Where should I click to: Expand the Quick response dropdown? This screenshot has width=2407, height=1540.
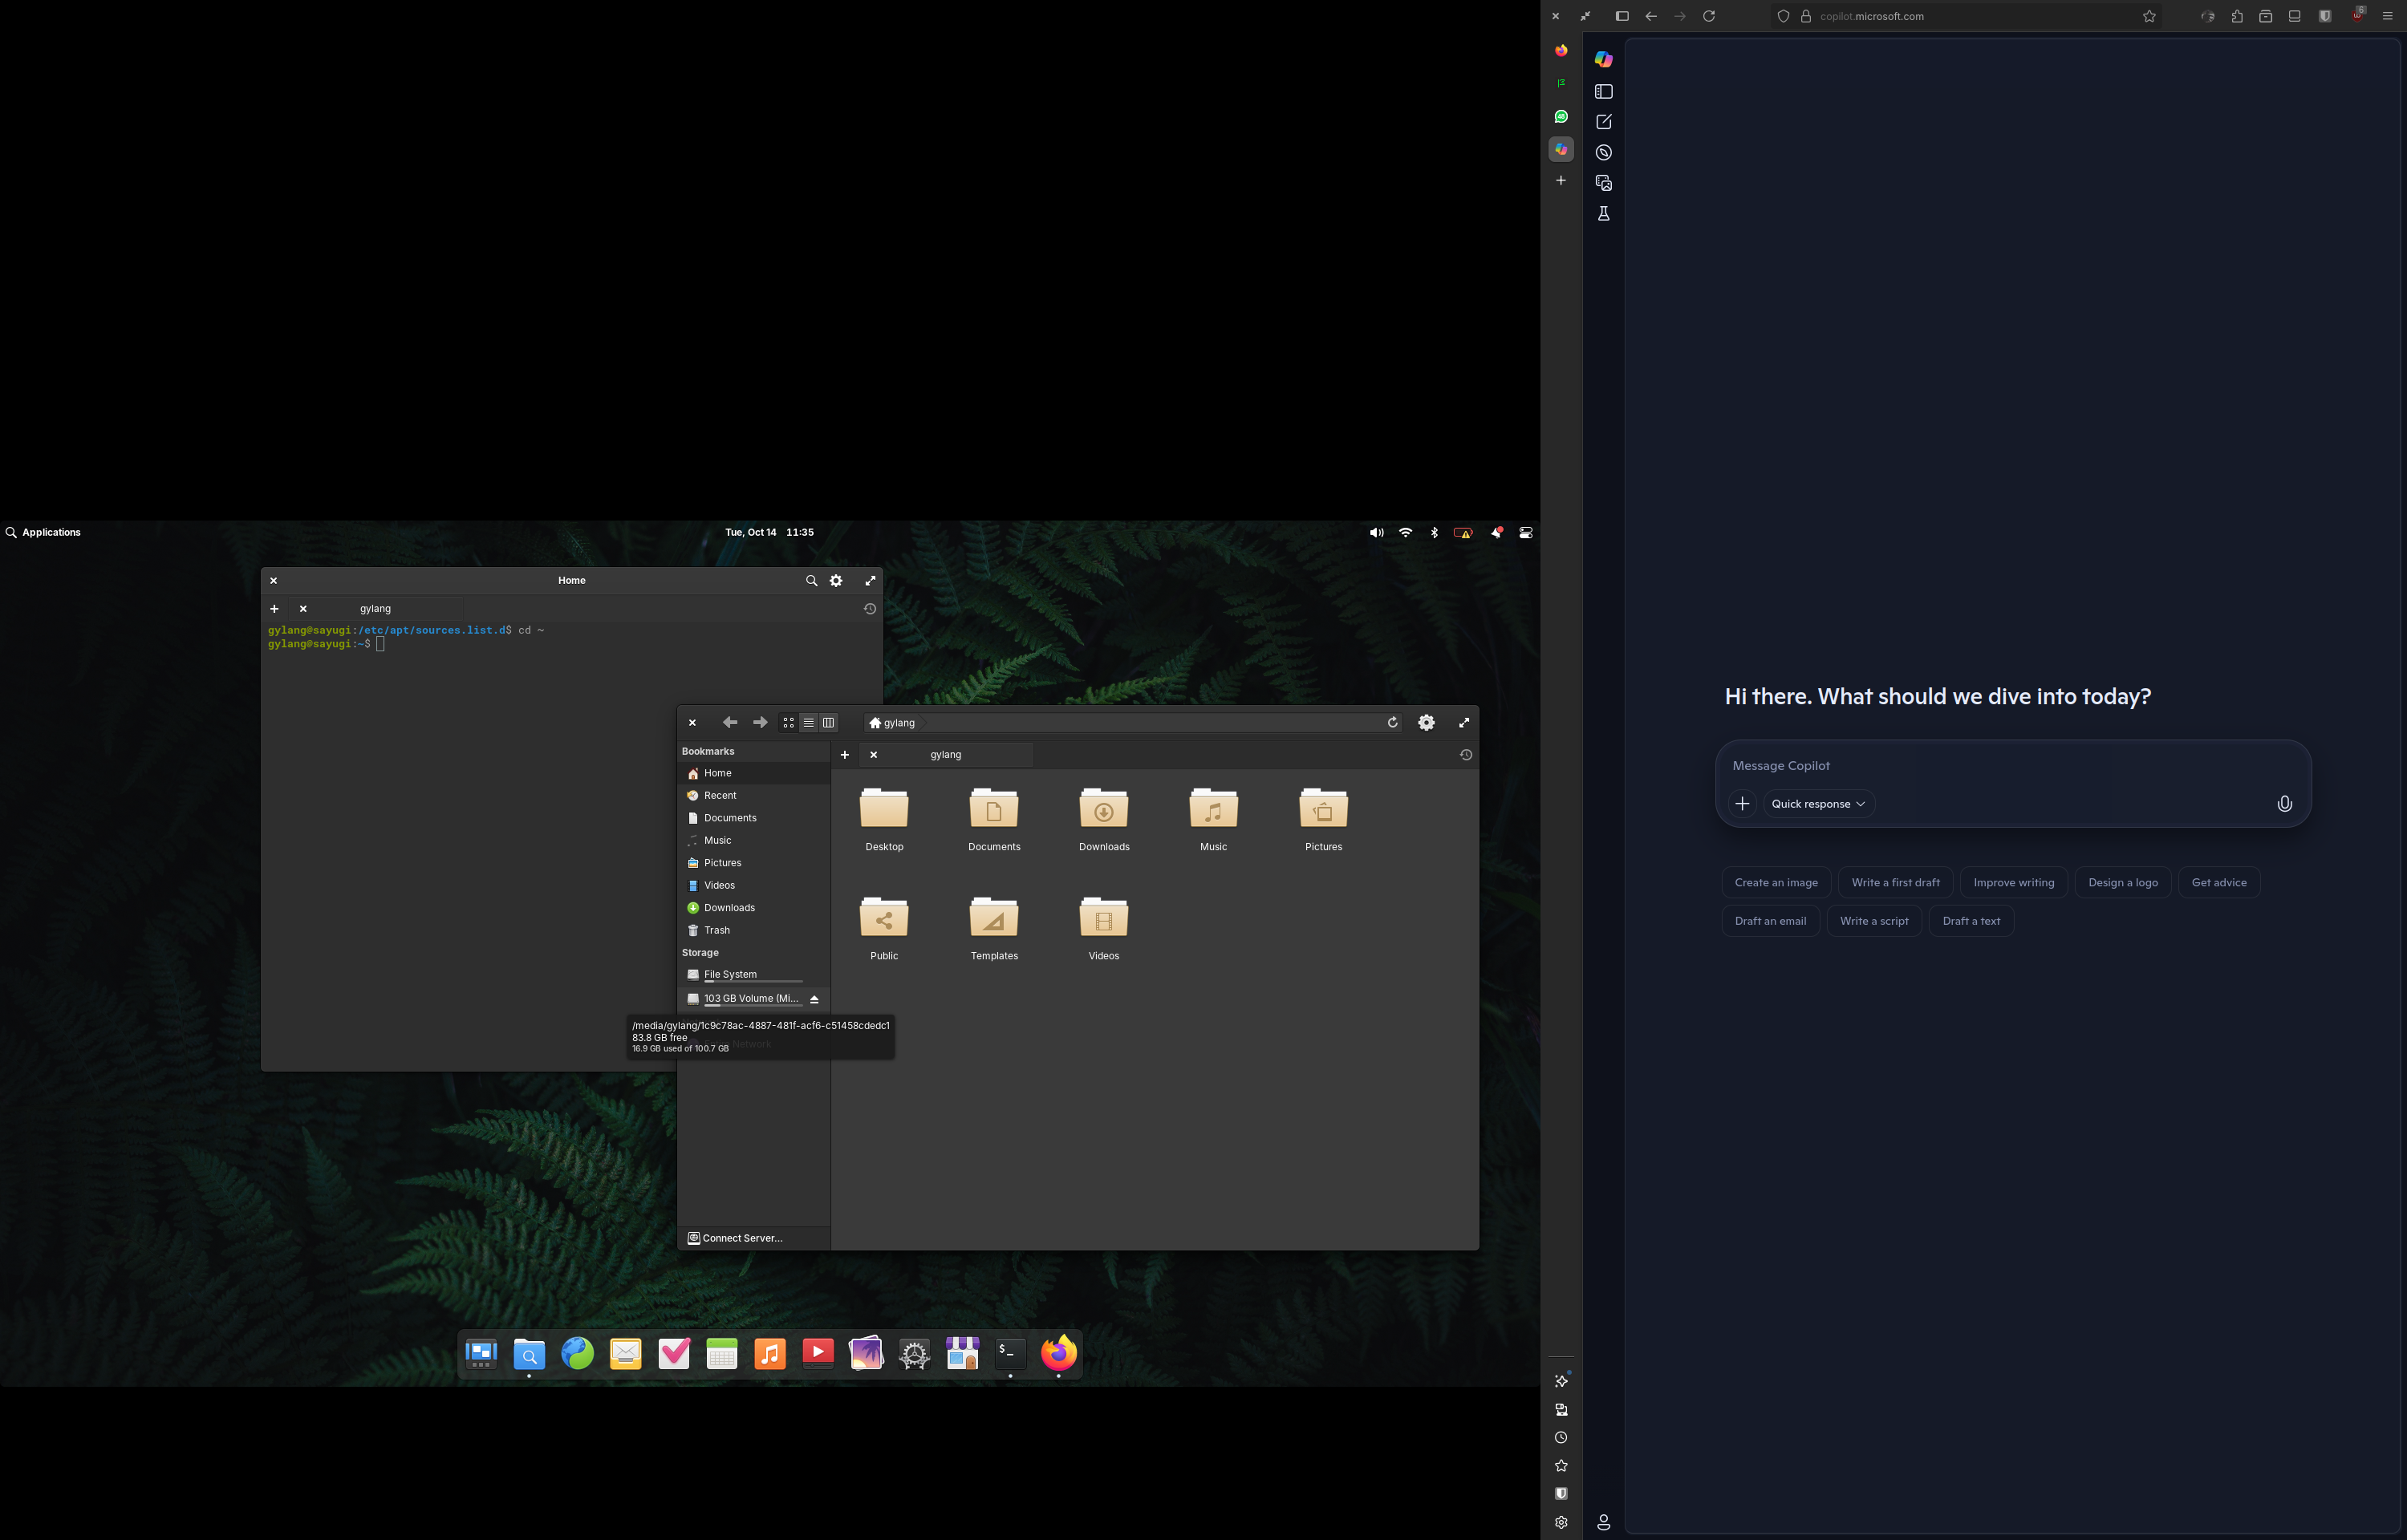click(x=1817, y=804)
